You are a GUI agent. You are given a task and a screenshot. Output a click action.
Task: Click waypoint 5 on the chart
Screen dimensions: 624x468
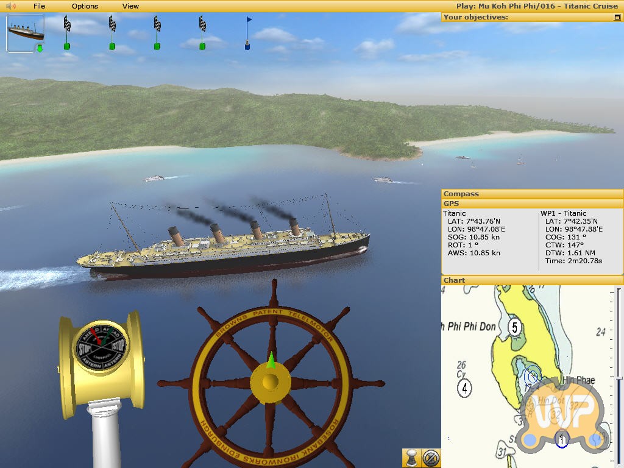[514, 327]
